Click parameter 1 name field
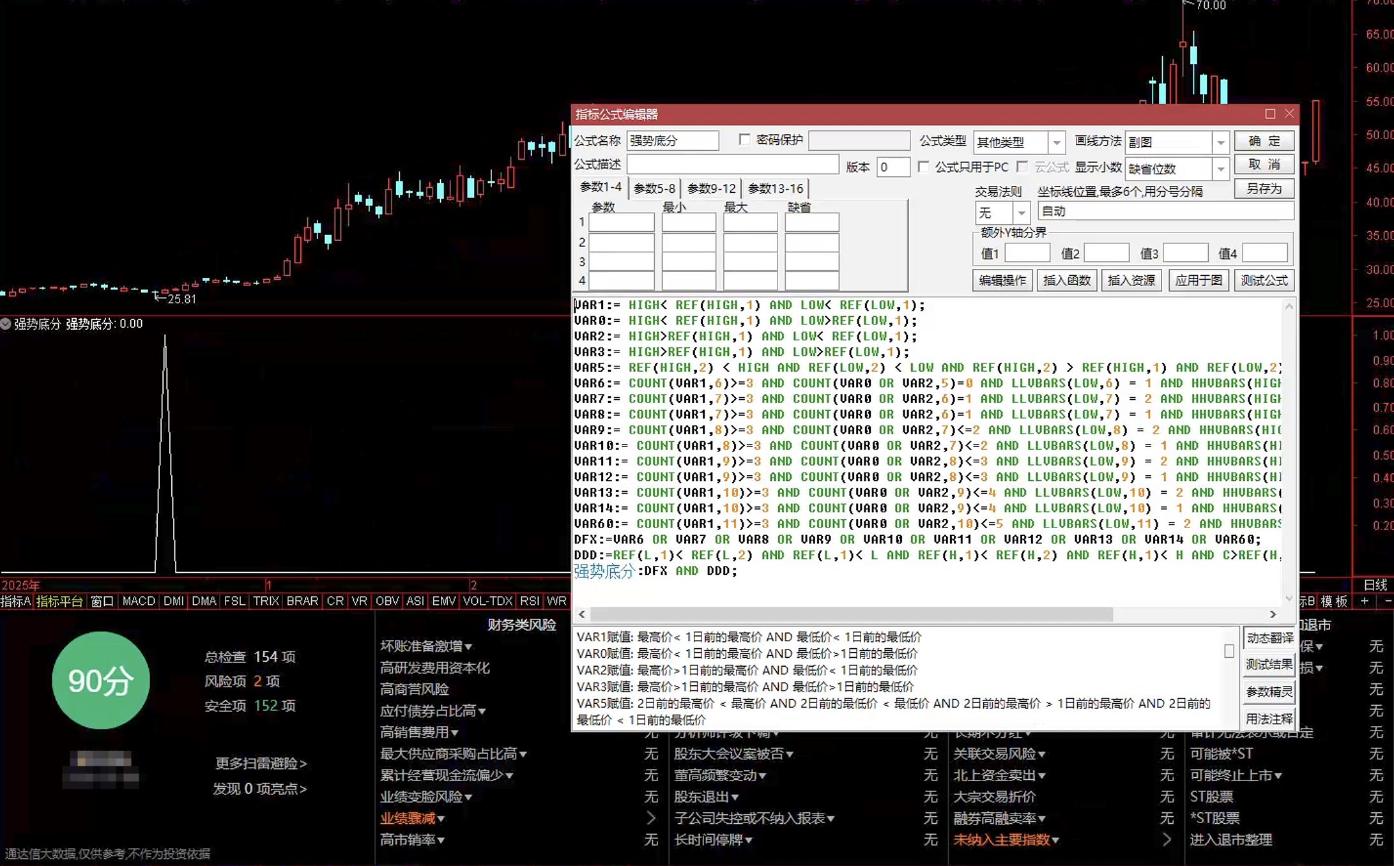The width and height of the screenshot is (1394, 866). (x=621, y=222)
